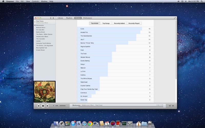Launch Safari from the Dock
This screenshot has height=128, width=205.
tap(84, 123)
